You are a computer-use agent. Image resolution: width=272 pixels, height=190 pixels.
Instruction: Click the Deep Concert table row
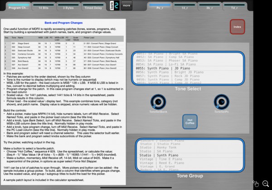[x=64, y=47]
